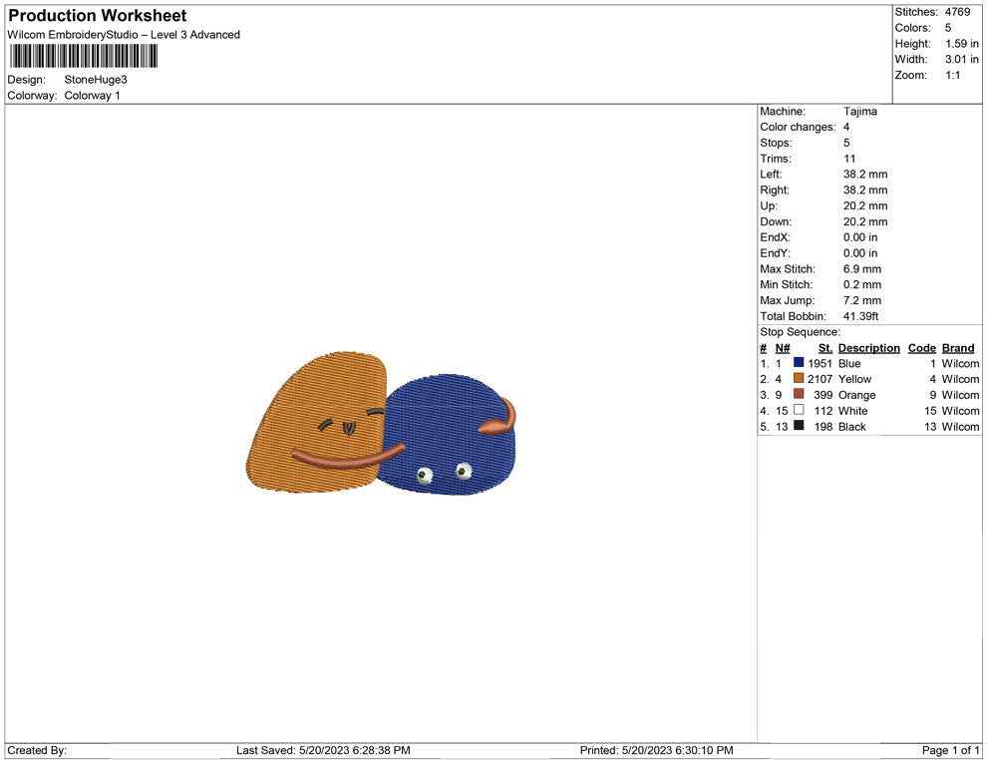Click the 'Brand' column header
Image resolution: width=987 pixels, height=760 pixels.
[958, 348]
